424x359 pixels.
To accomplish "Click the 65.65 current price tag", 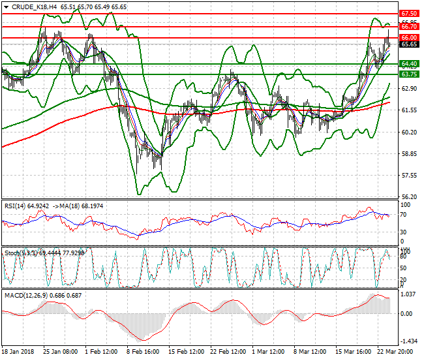I will [409, 44].
